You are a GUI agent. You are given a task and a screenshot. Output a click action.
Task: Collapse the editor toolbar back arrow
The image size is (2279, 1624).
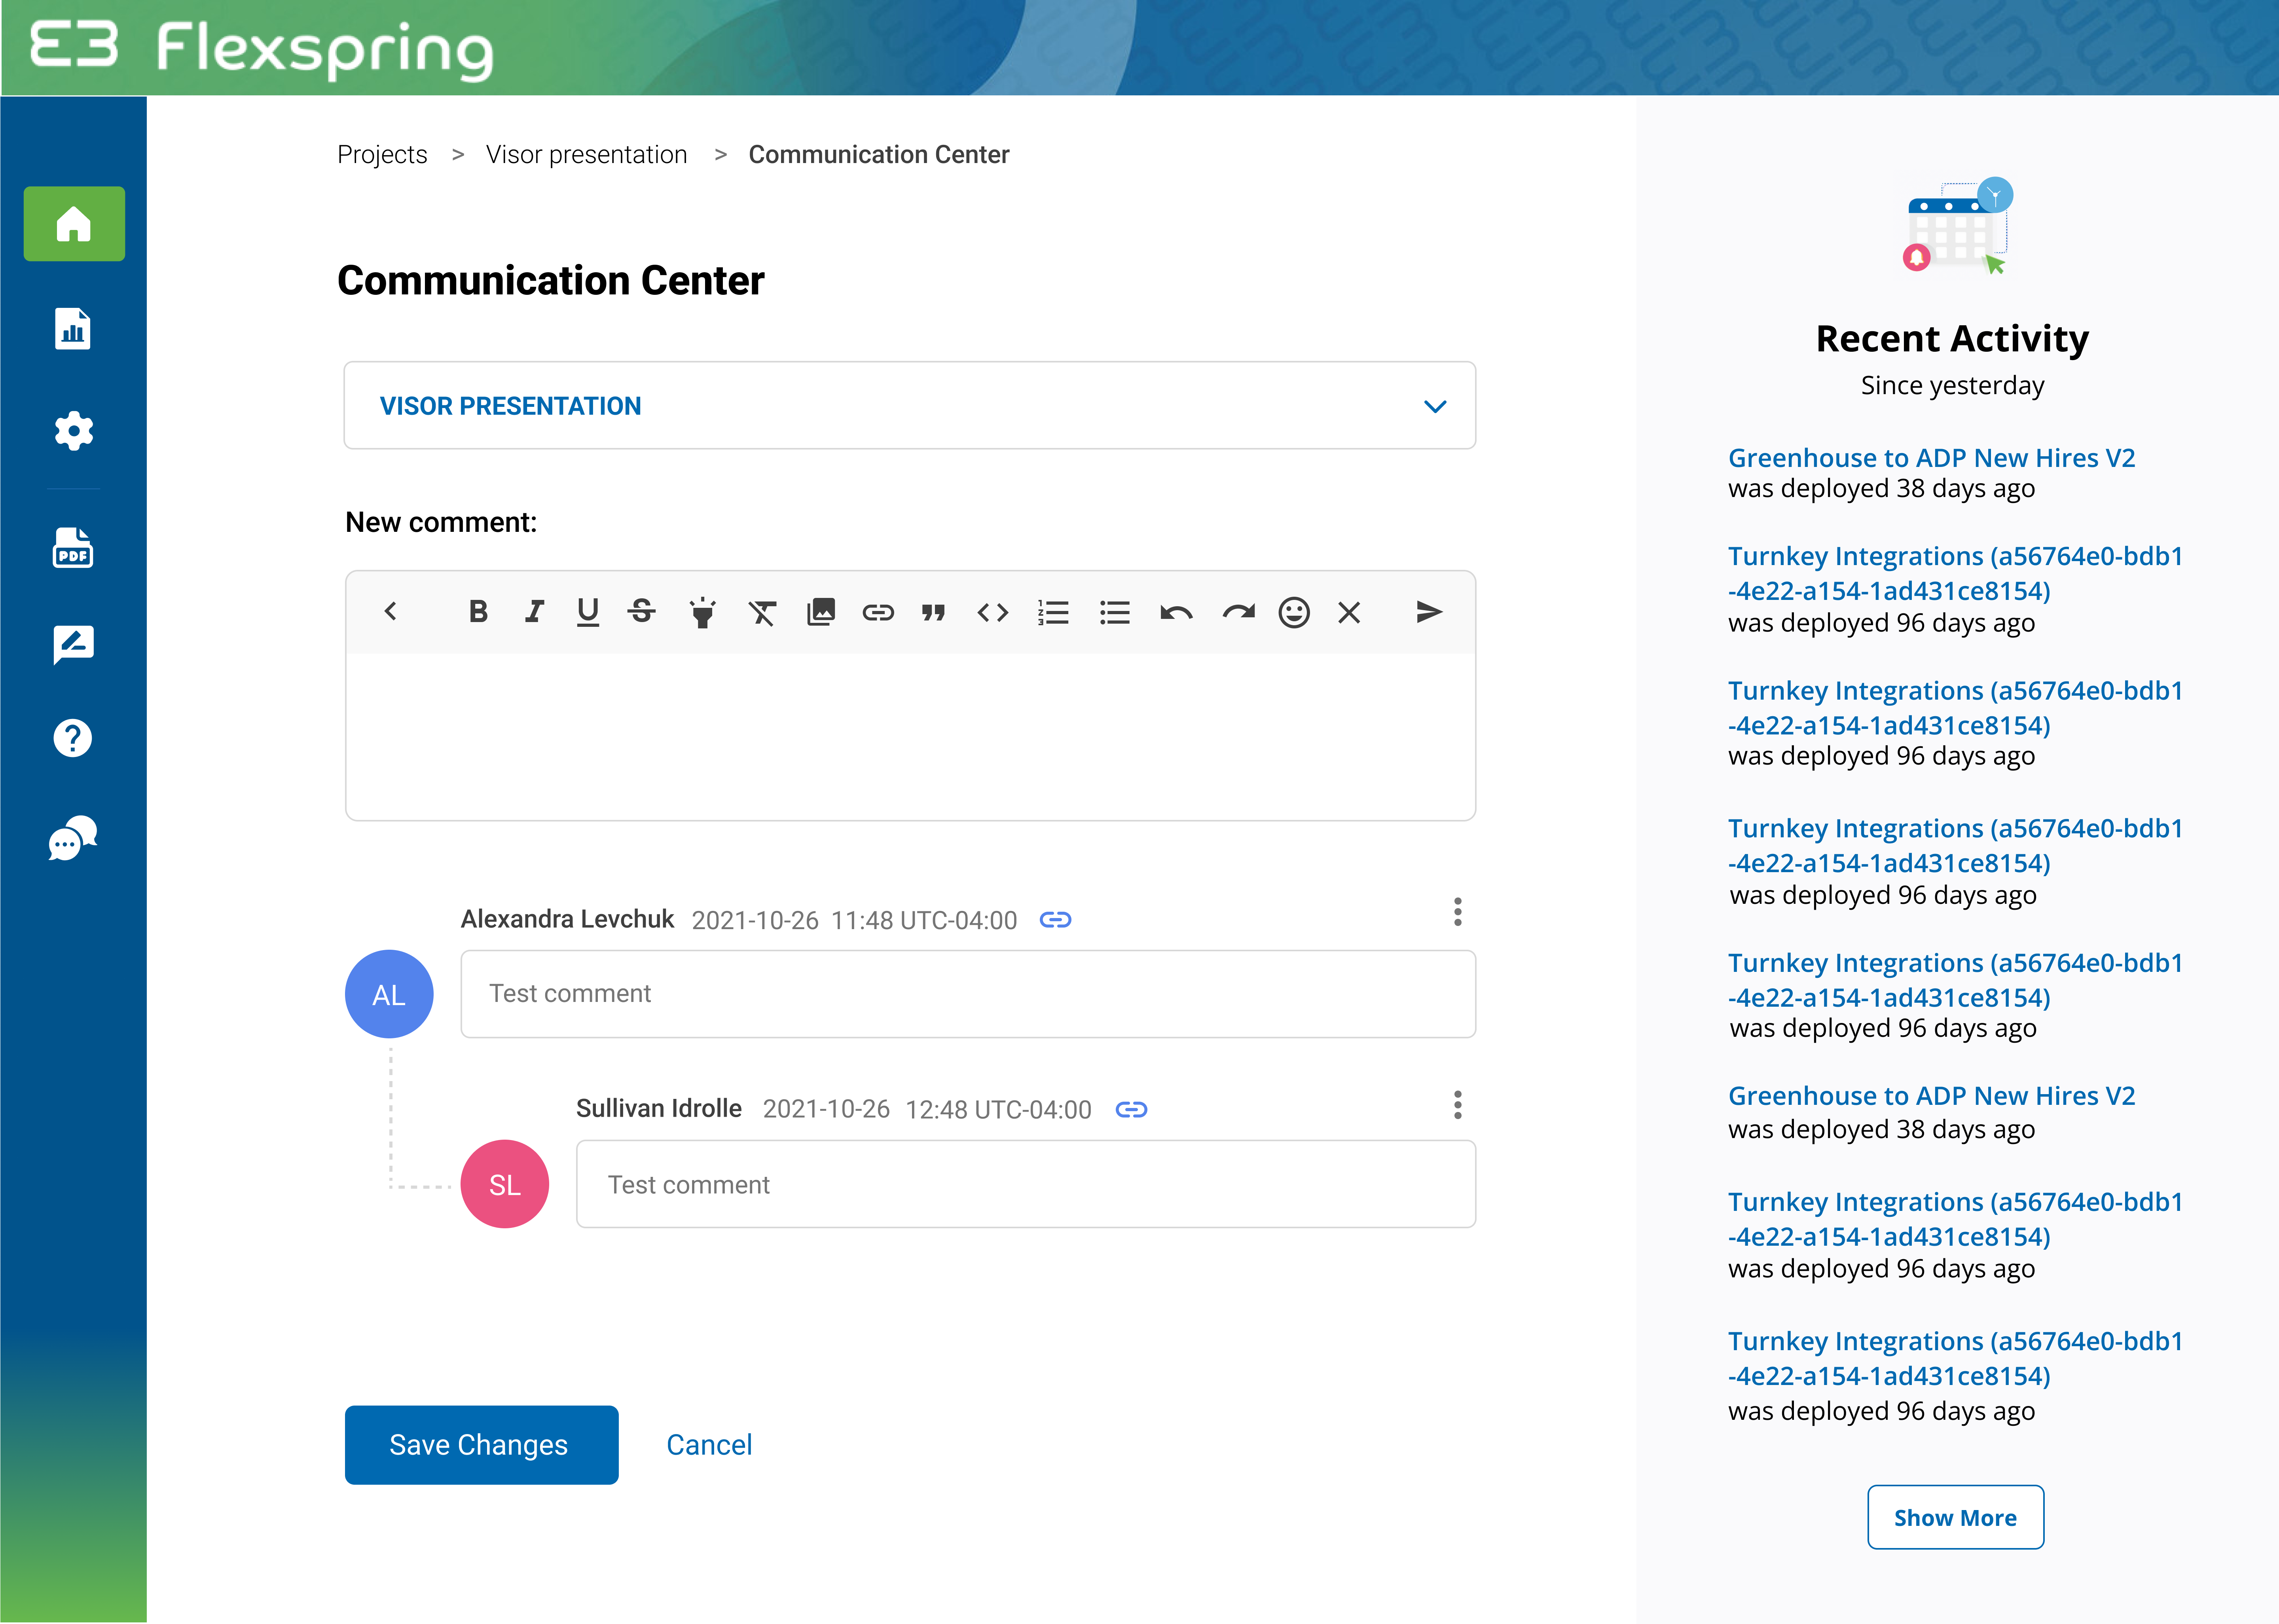click(x=391, y=611)
